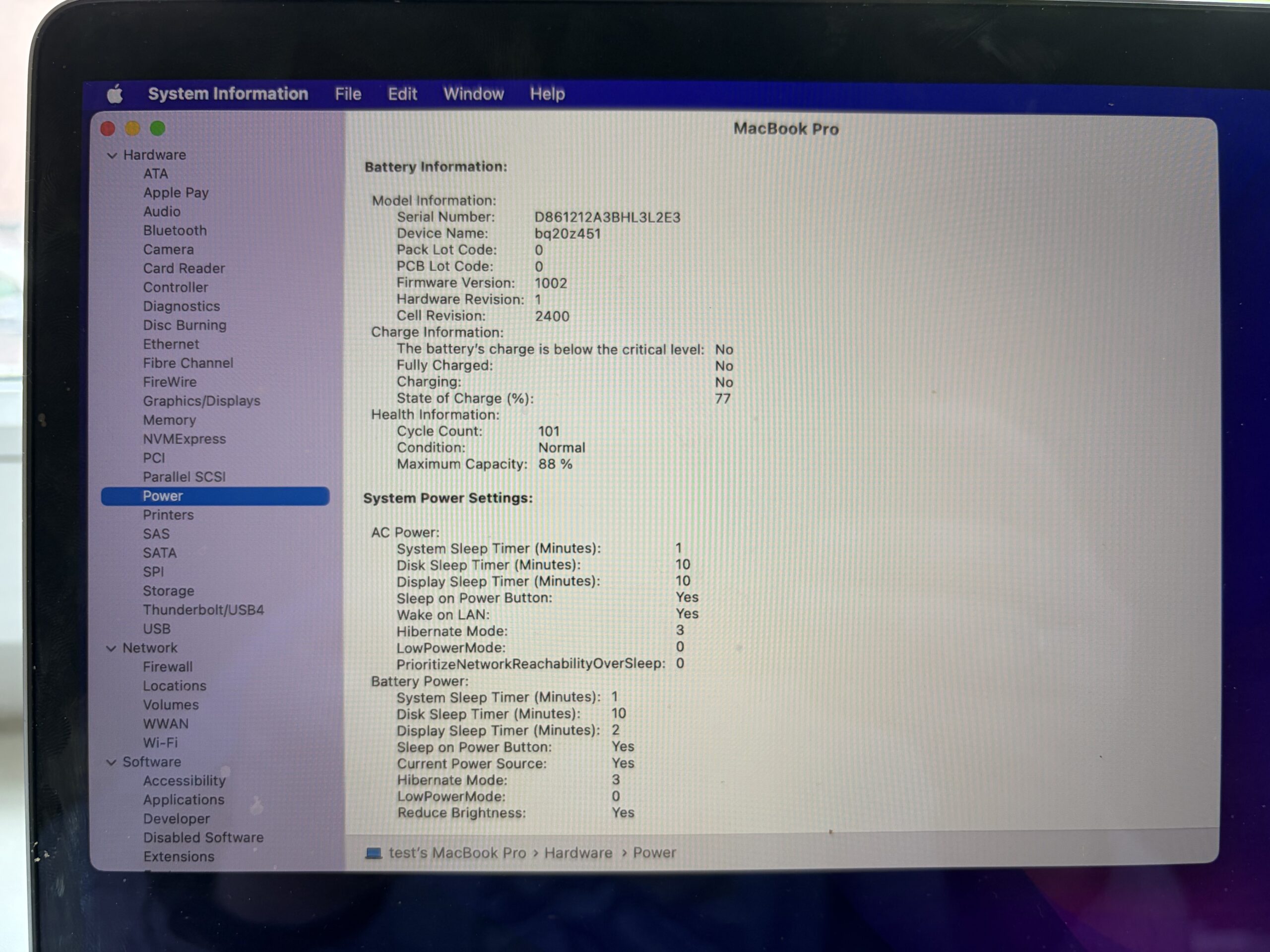Viewport: 1270px width, 952px height.
Task: Open the Help menu
Action: pyautogui.click(x=547, y=94)
